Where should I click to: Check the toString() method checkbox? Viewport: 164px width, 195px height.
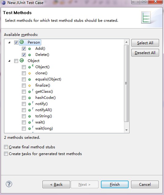pos(24,116)
